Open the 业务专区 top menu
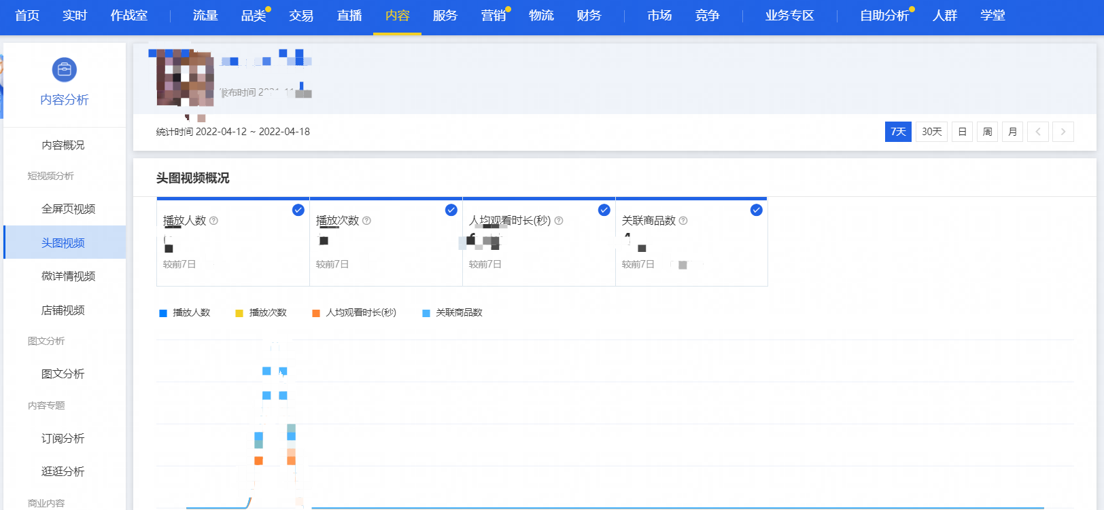1104x510 pixels. pos(789,16)
